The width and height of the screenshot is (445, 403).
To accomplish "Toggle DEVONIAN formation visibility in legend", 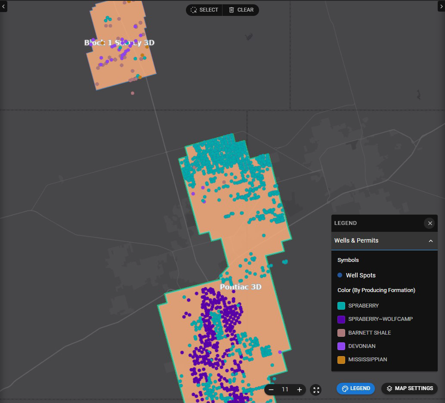I will [341, 346].
